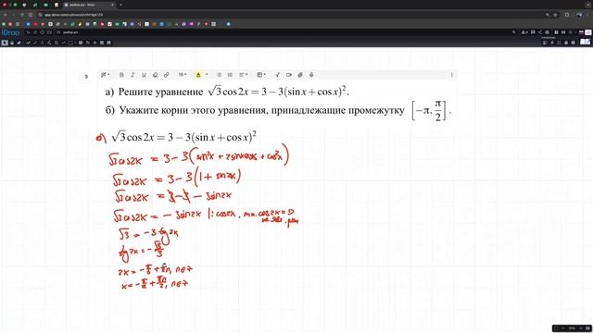Open a new browser tab with the plus

120,5
